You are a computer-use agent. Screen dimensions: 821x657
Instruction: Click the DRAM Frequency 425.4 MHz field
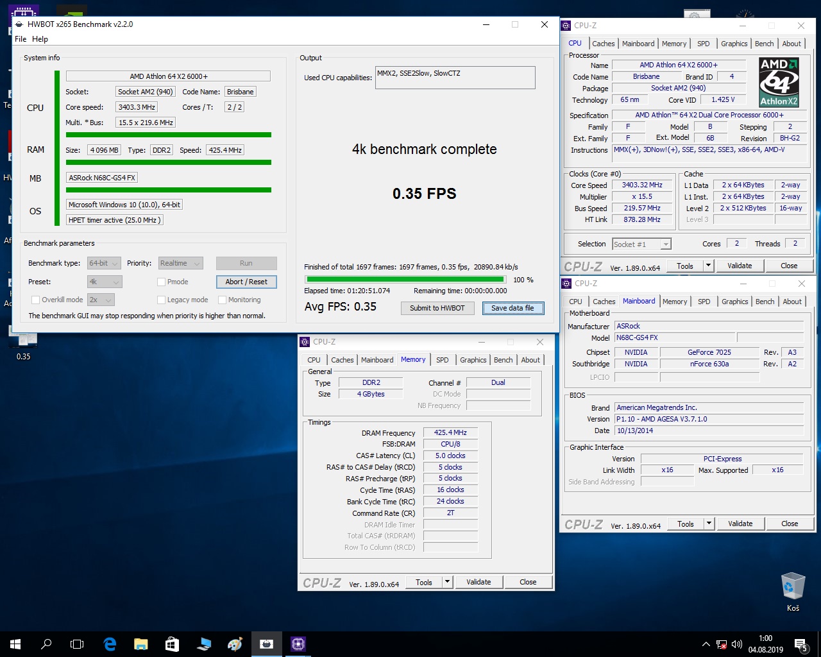point(450,432)
